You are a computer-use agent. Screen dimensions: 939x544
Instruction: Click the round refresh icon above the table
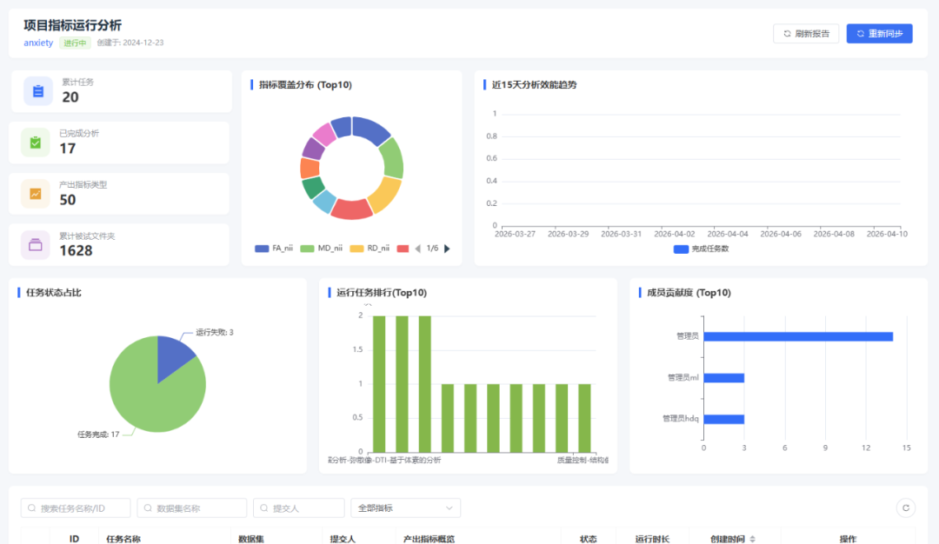pyautogui.click(x=905, y=508)
